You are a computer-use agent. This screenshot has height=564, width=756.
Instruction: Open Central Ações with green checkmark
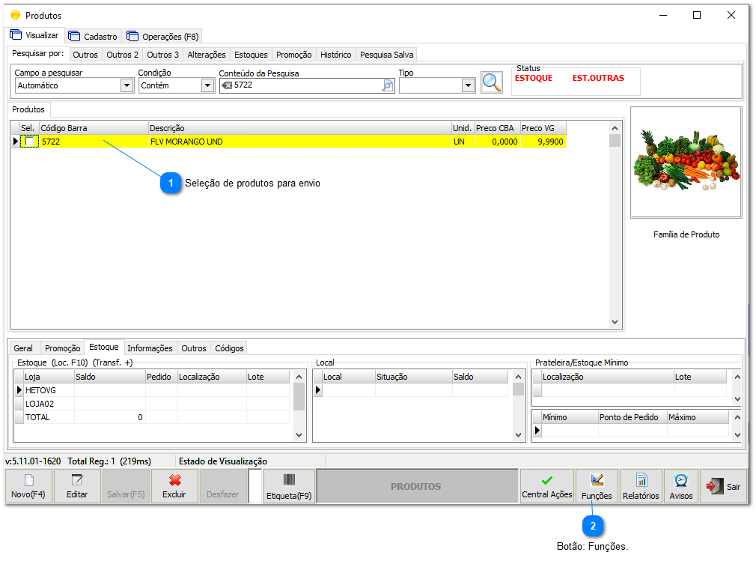tap(547, 486)
